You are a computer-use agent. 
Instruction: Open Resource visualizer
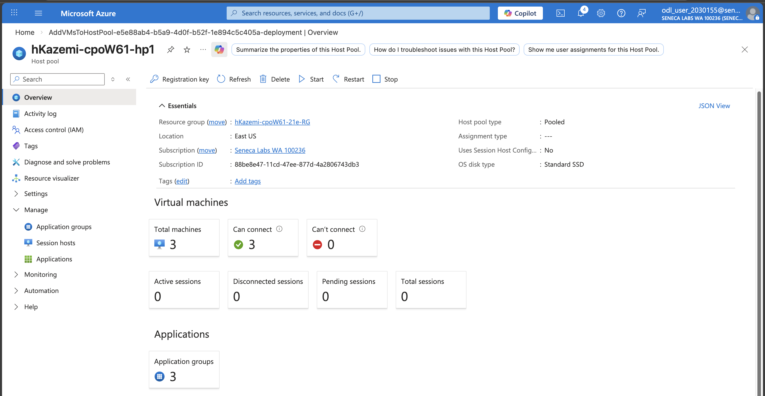coord(69,178)
